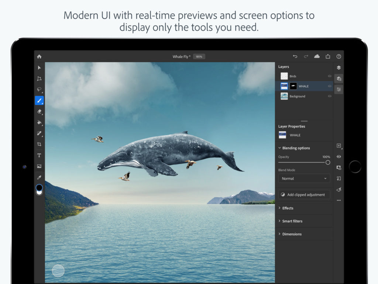Select the Lasso tool
Screen dimensions: 378x284
[x=39, y=89]
